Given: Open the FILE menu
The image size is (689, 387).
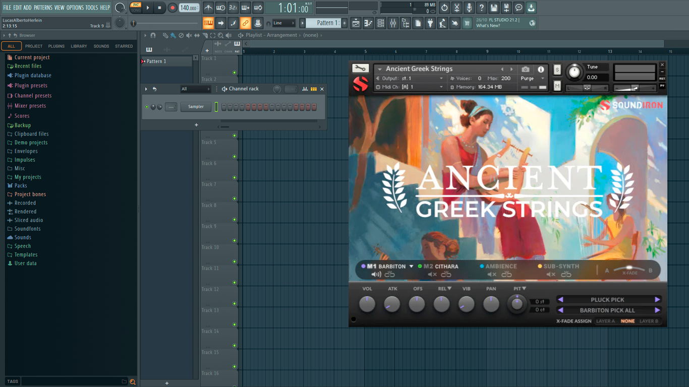Looking at the screenshot, I should click(x=7, y=8).
